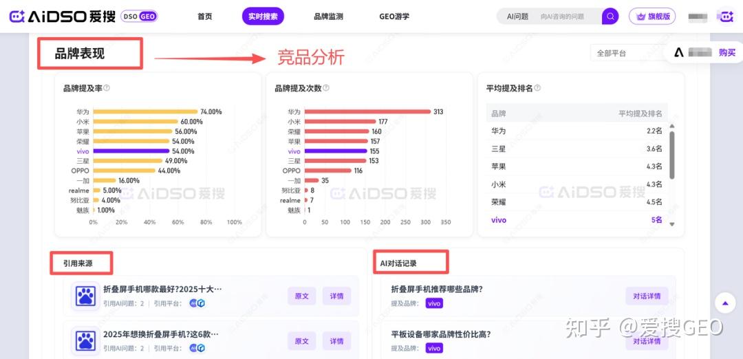This screenshot has height=359, width=743.
Task: Click question 折叠屏手机推荐哪些品牌?
Action: [436, 289]
